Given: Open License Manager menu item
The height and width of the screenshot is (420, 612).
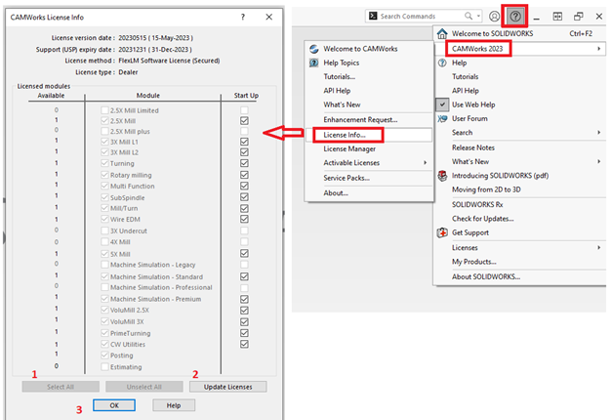Looking at the screenshot, I should pyautogui.click(x=369, y=149).
